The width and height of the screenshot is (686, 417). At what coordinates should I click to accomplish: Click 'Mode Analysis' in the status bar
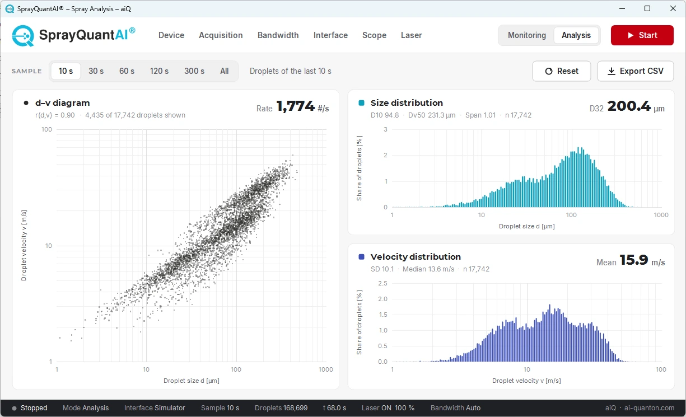click(x=86, y=408)
